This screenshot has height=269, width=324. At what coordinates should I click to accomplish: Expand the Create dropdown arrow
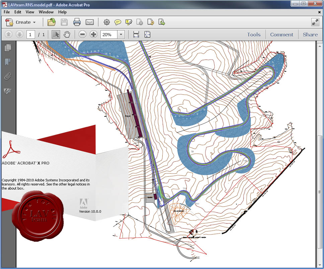(x=34, y=22)
